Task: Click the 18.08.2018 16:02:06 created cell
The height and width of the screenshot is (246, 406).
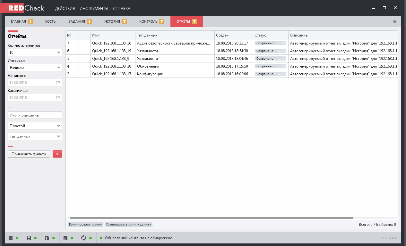Action: [x=234, y=74]
